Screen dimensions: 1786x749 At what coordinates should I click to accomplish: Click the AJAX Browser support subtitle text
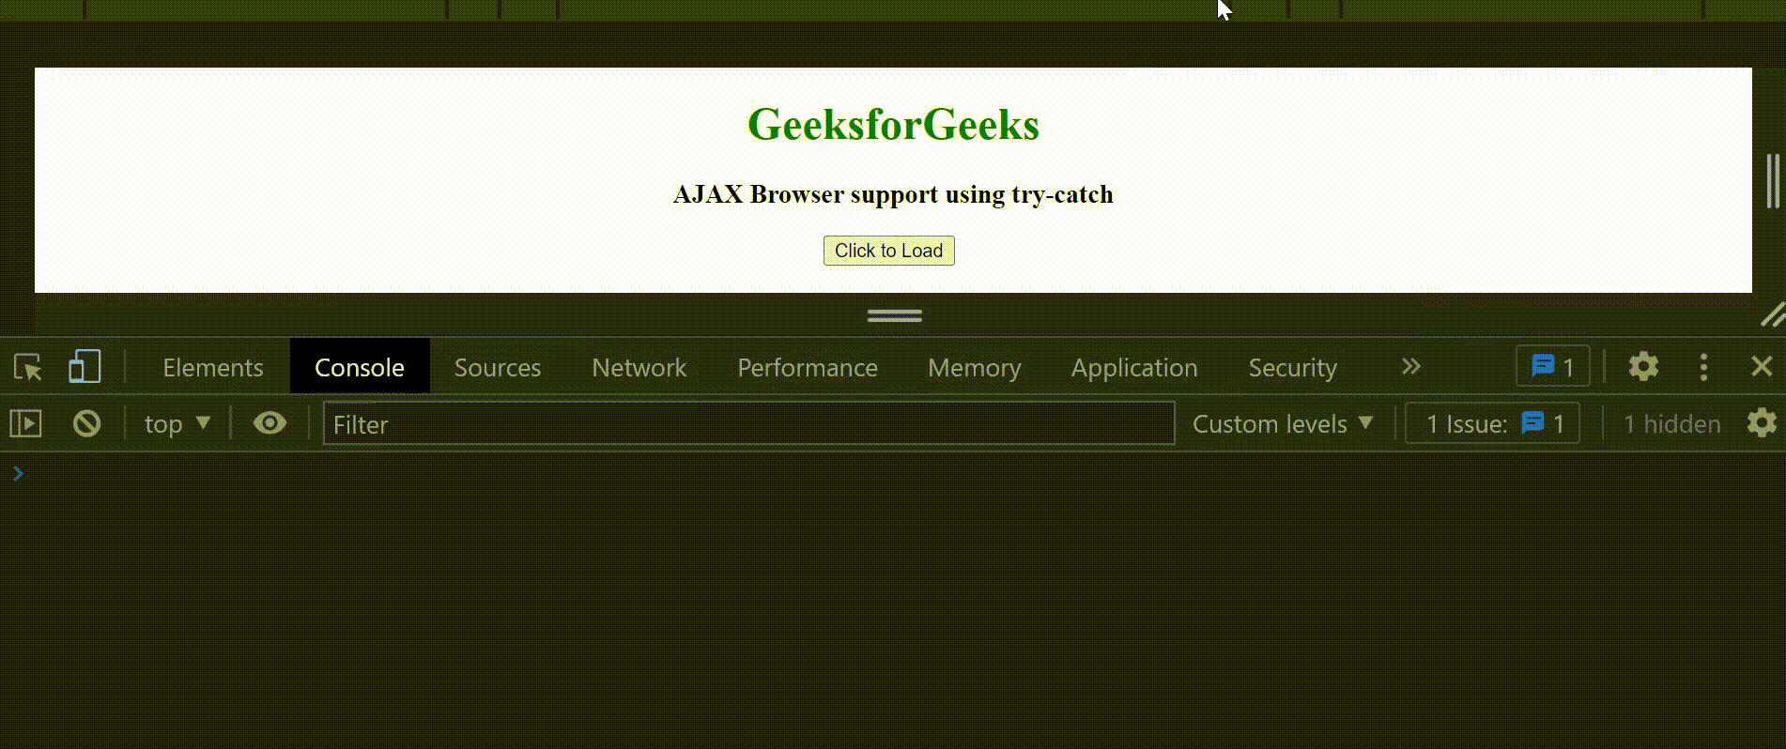click(x=893, y=194)
